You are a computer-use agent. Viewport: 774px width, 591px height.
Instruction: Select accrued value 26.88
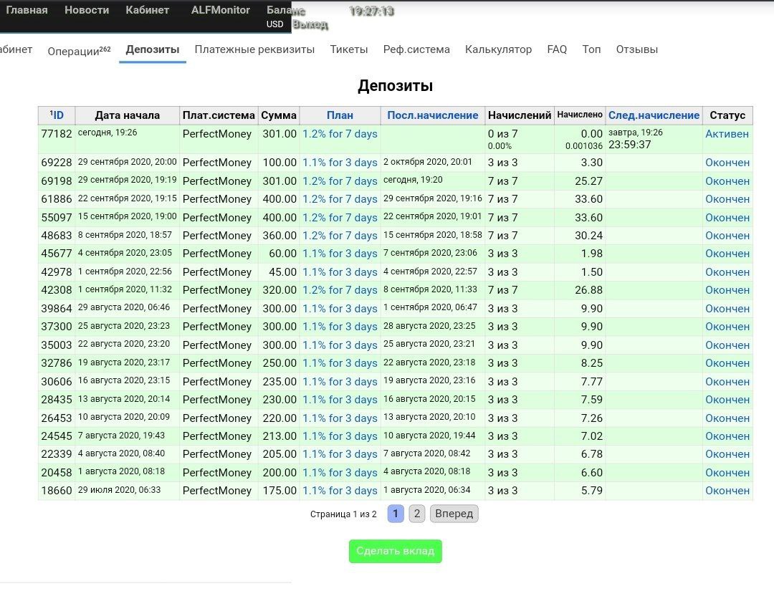coord(588,289)
